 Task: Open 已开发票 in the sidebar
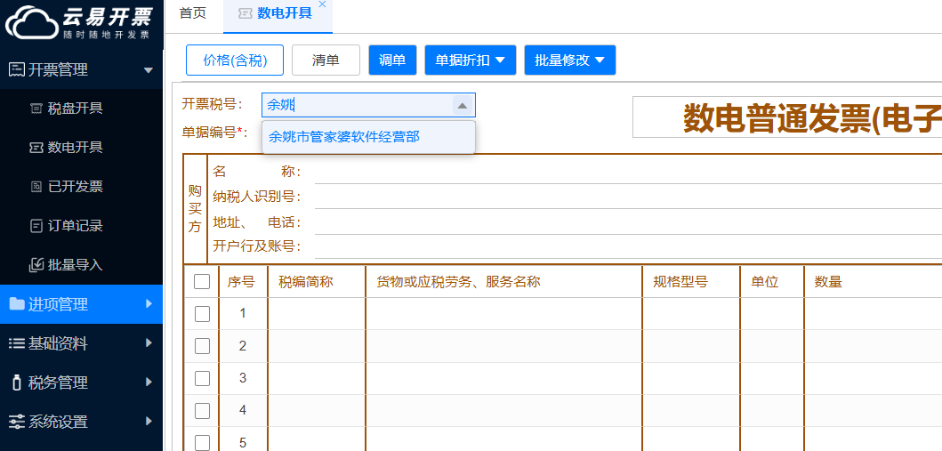coord(81,187)
